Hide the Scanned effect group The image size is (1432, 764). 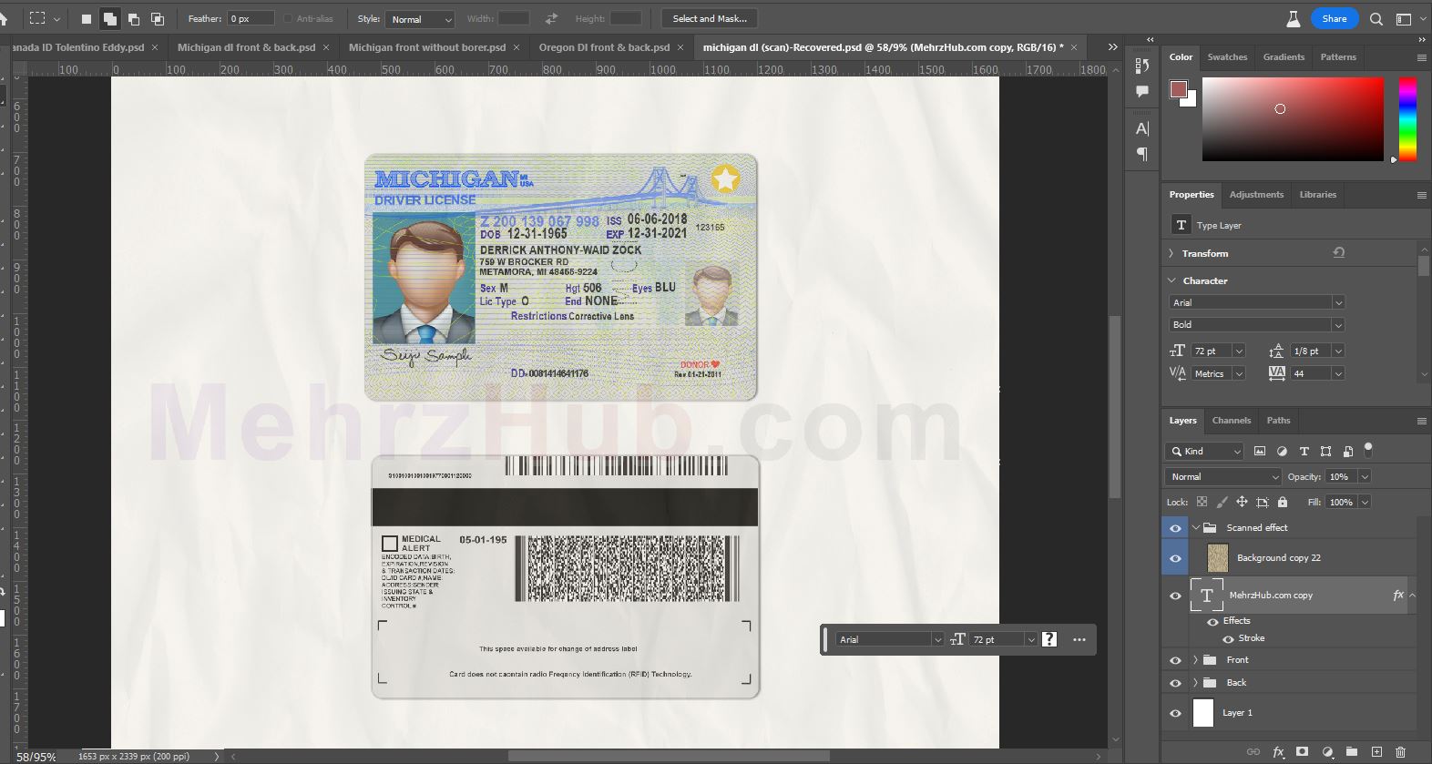(1175, 528)
